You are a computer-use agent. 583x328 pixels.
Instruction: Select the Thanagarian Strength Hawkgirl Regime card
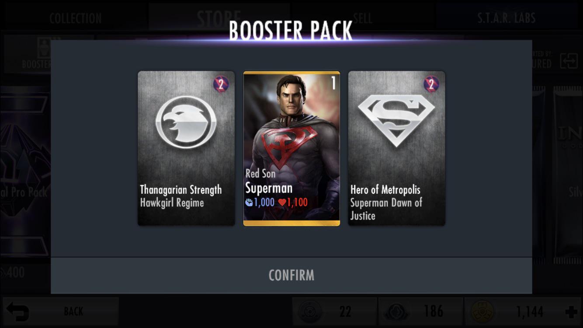[x=186, y=149]
